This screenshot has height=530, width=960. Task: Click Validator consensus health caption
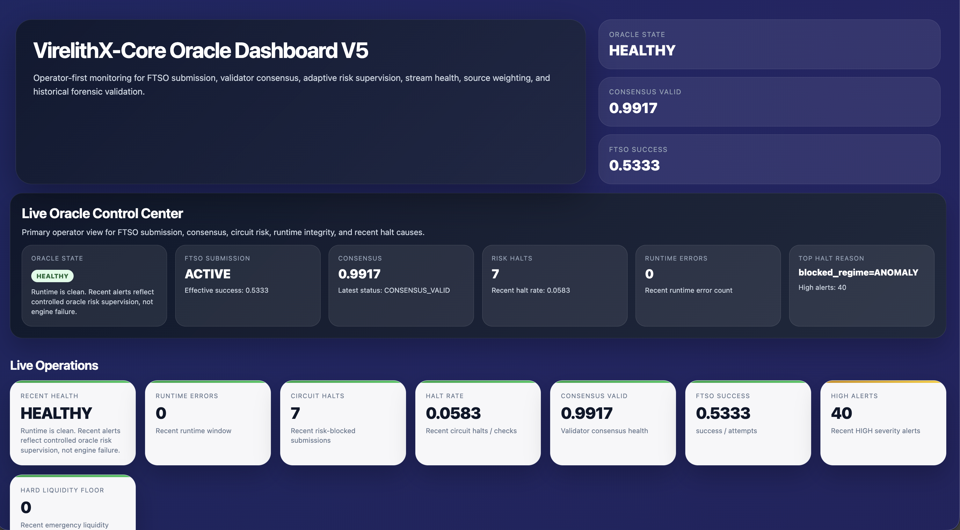point(604,431)
